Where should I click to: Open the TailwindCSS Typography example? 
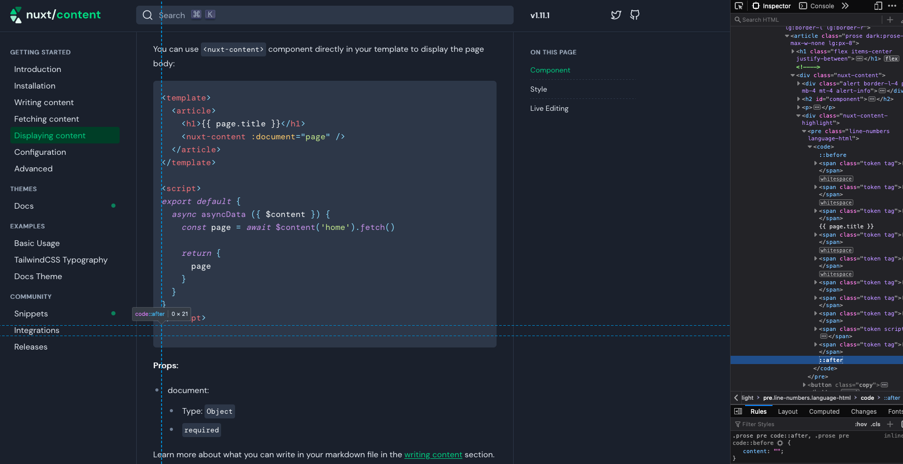click(x=61, y=260)
